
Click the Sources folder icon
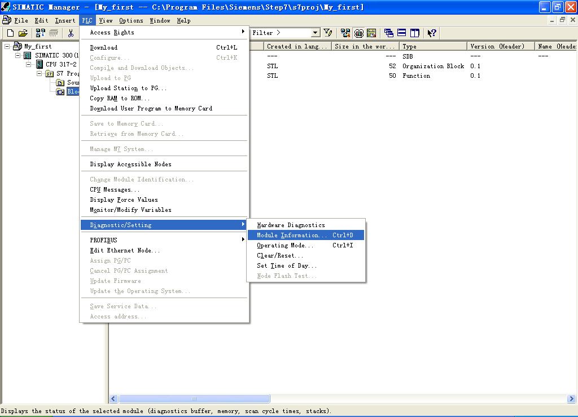[60, 82]
